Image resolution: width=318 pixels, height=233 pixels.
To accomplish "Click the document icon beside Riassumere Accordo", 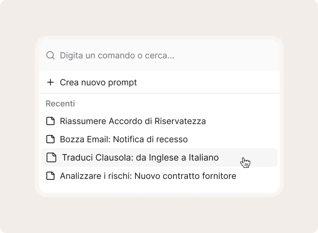I will 50,121.
